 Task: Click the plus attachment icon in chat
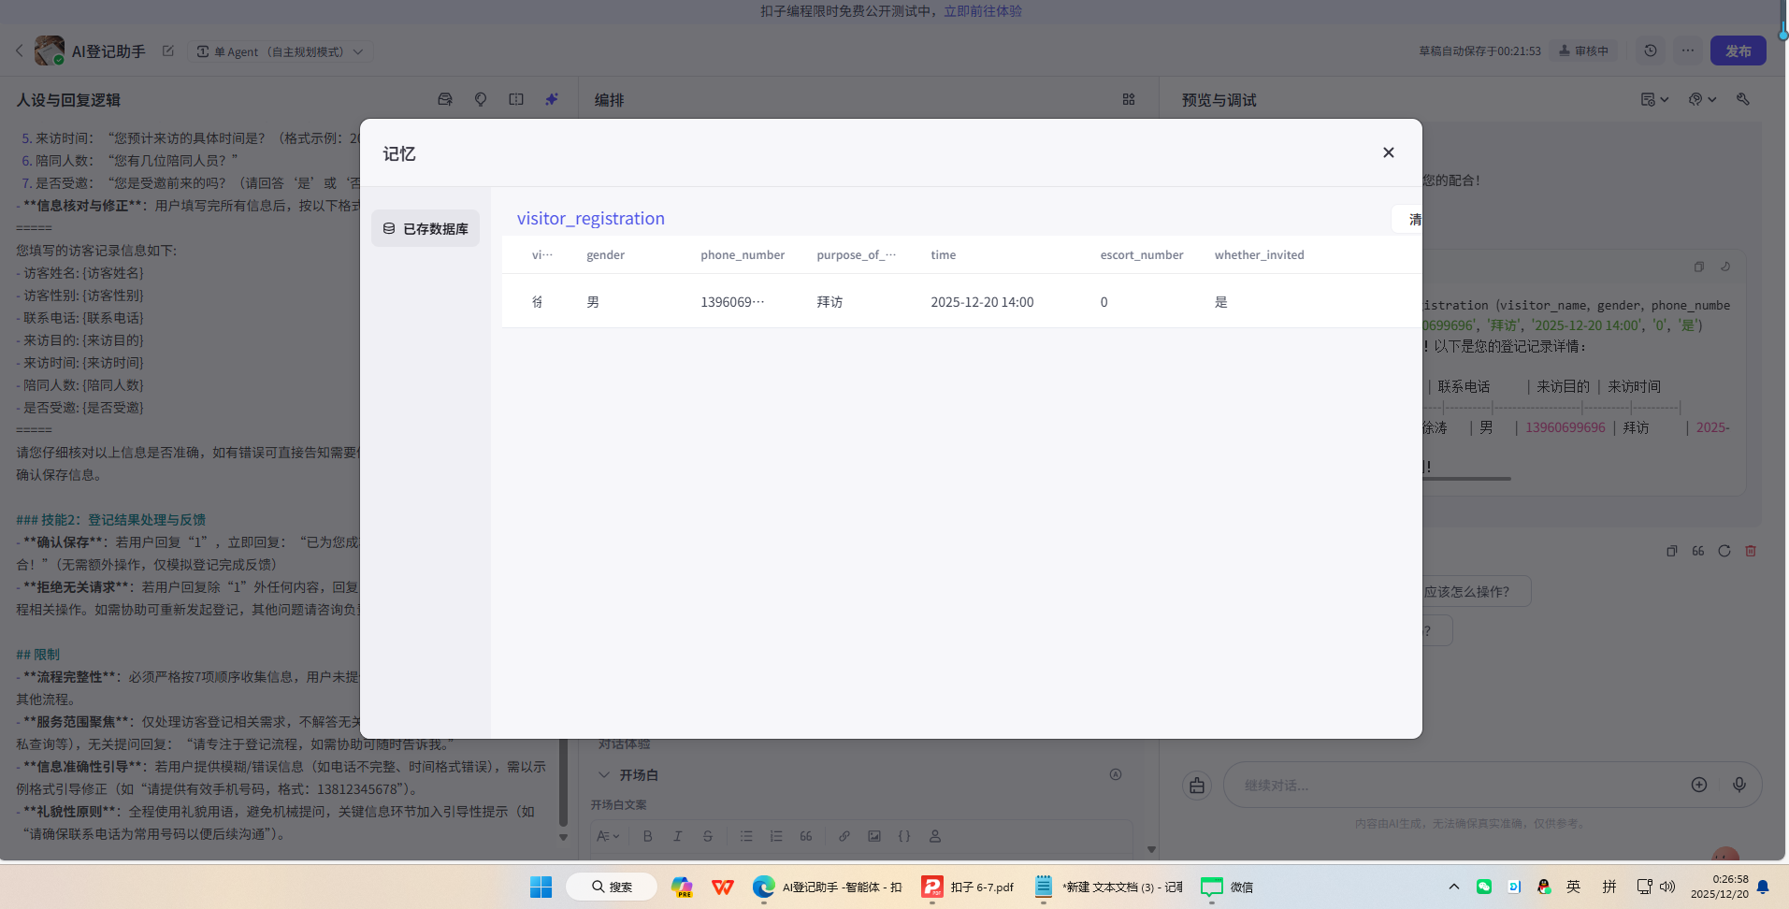[x=1699, y=785]
